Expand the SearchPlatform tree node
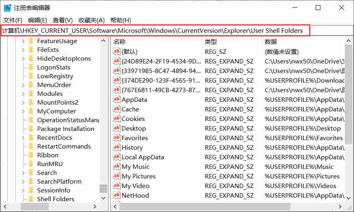This screenshot has width=354, height=212. point(23,182)
